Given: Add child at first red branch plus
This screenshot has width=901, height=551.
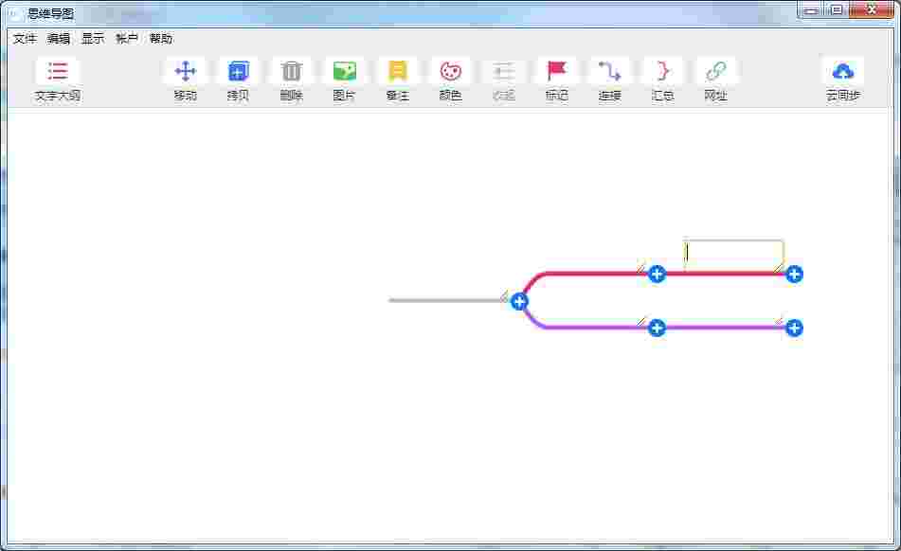Looking at the screenshot, I should click(x=657, y=275).
